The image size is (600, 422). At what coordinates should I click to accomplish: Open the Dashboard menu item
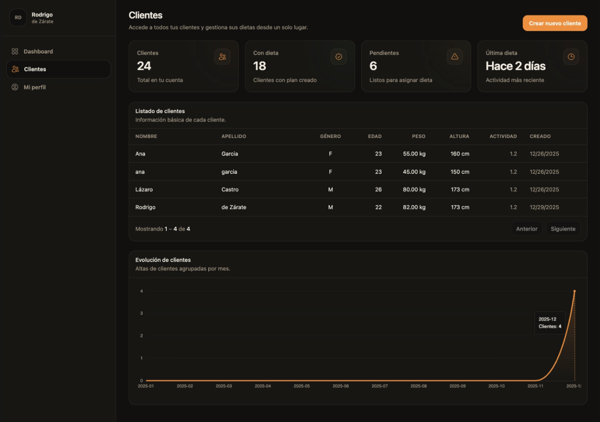click(38, 51)
